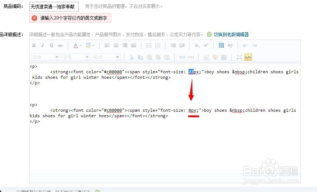This screenshot has height=192, width=317.
Task: Click the insert link icon
Action: [182, 57]
